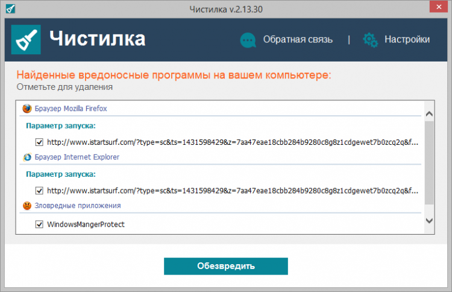This screenshot has width=452, height=292.
Task: Click the Internet Explorer browser icon
Action: click(x=27, y=157)
